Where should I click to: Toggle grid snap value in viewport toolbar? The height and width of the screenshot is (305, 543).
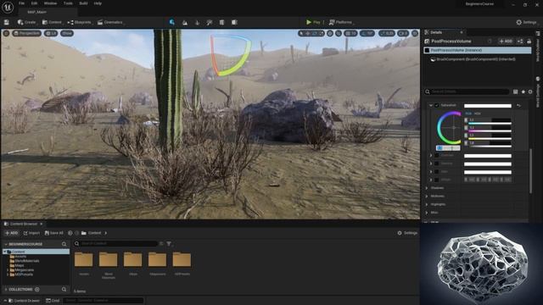coord(350,33)
